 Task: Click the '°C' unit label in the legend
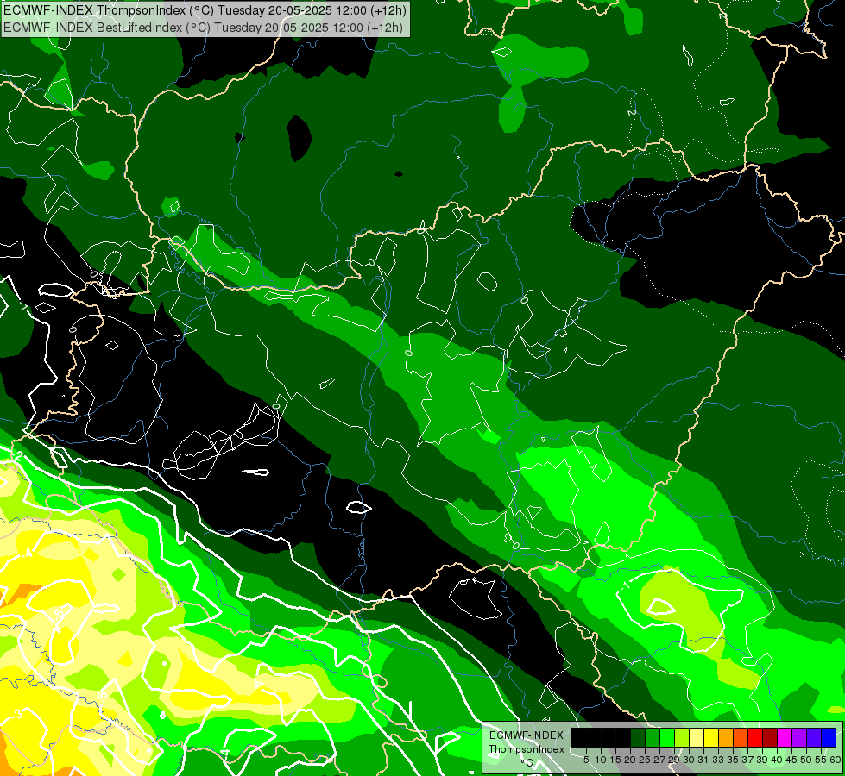click(527, 762)
